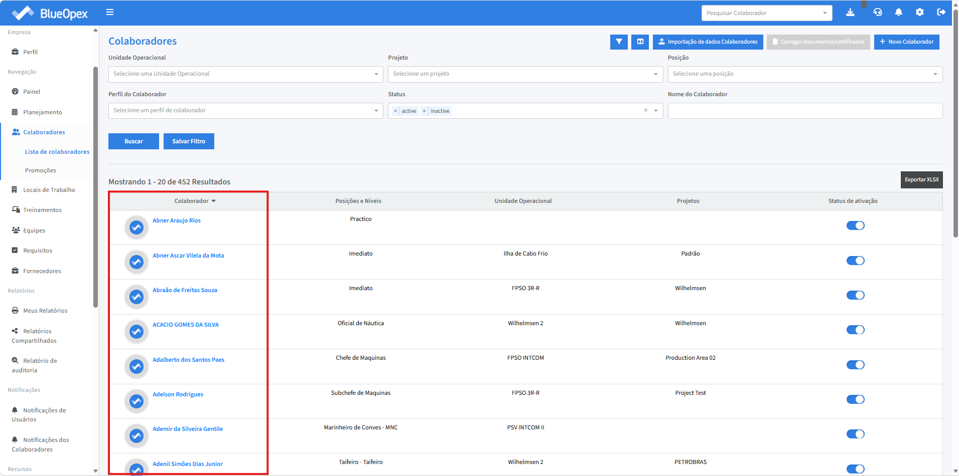Open Promoções submenu item
The height and width of the screenshot is (476, 959).
(x=41, y=170)
